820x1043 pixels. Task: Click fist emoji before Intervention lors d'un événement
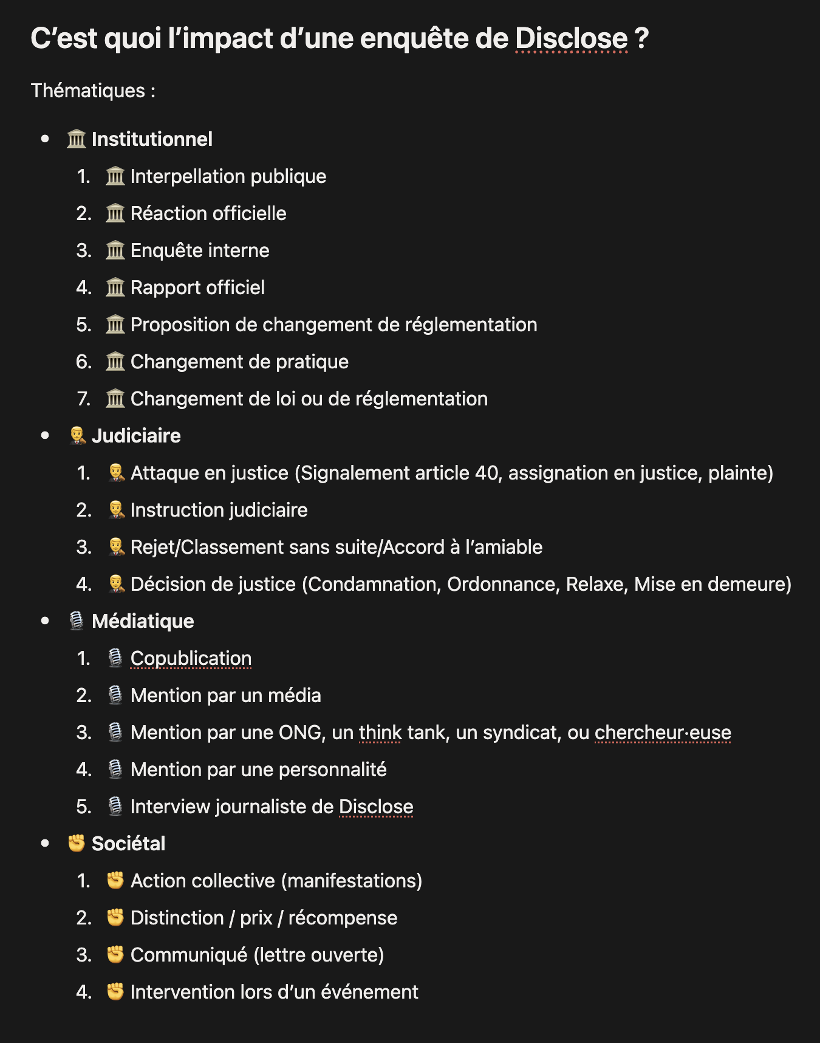[x=115, y=991]
